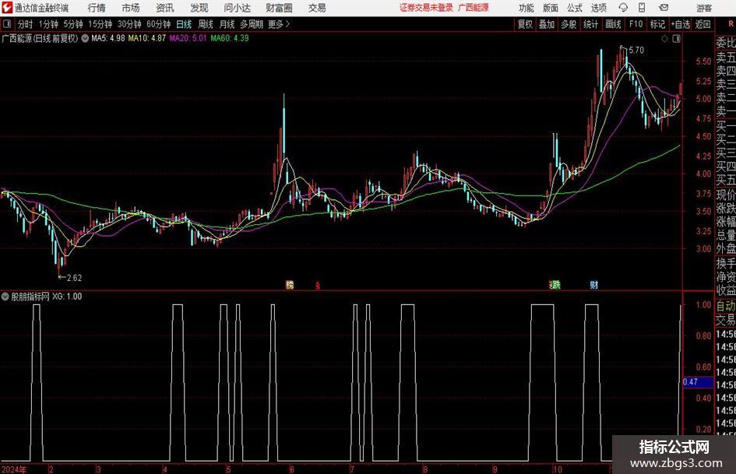Switch to 5分钟 chart period

tap(73, 24)
